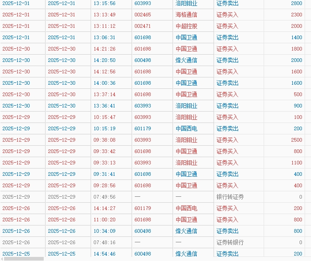Screen dimensions: 311x261
Task: Click quantity 1400 in the 13:06:31 row
Action: pyautogui.click(x=296, y=37)
